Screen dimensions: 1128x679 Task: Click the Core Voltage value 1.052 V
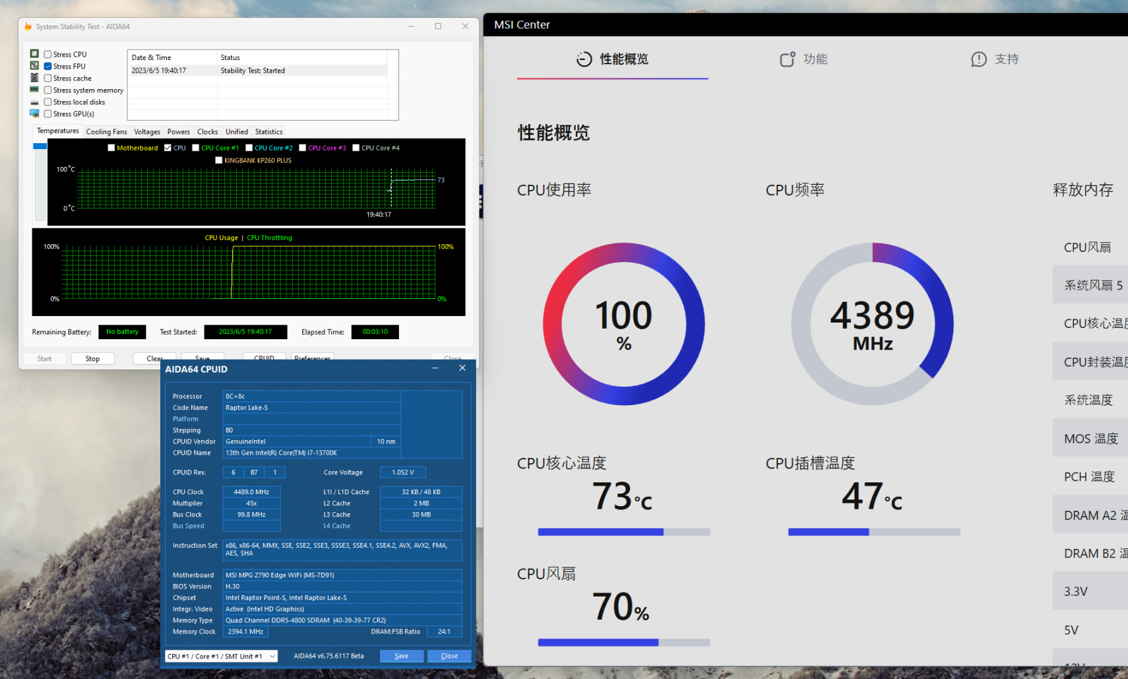403,472
